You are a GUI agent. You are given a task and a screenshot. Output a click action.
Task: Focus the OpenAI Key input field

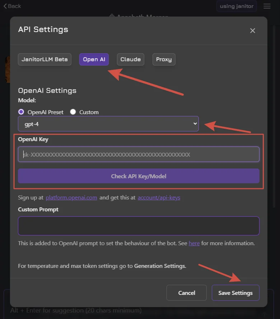(x=139, y=154)
